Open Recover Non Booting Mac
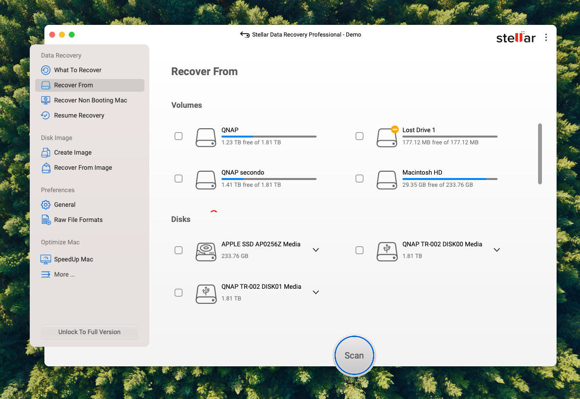This screenshot has height=399, width=580. point(90,100)
